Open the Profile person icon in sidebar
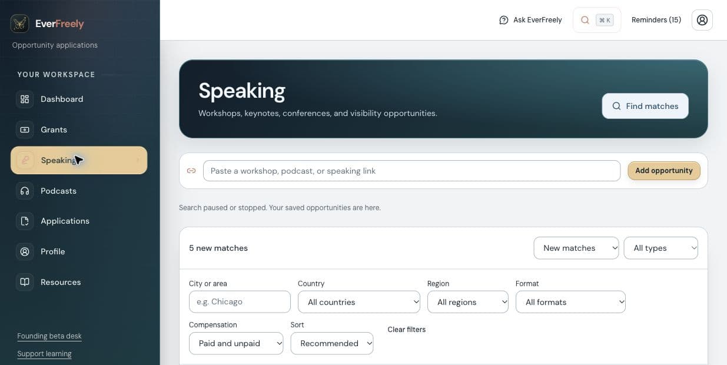 (25, 251)
